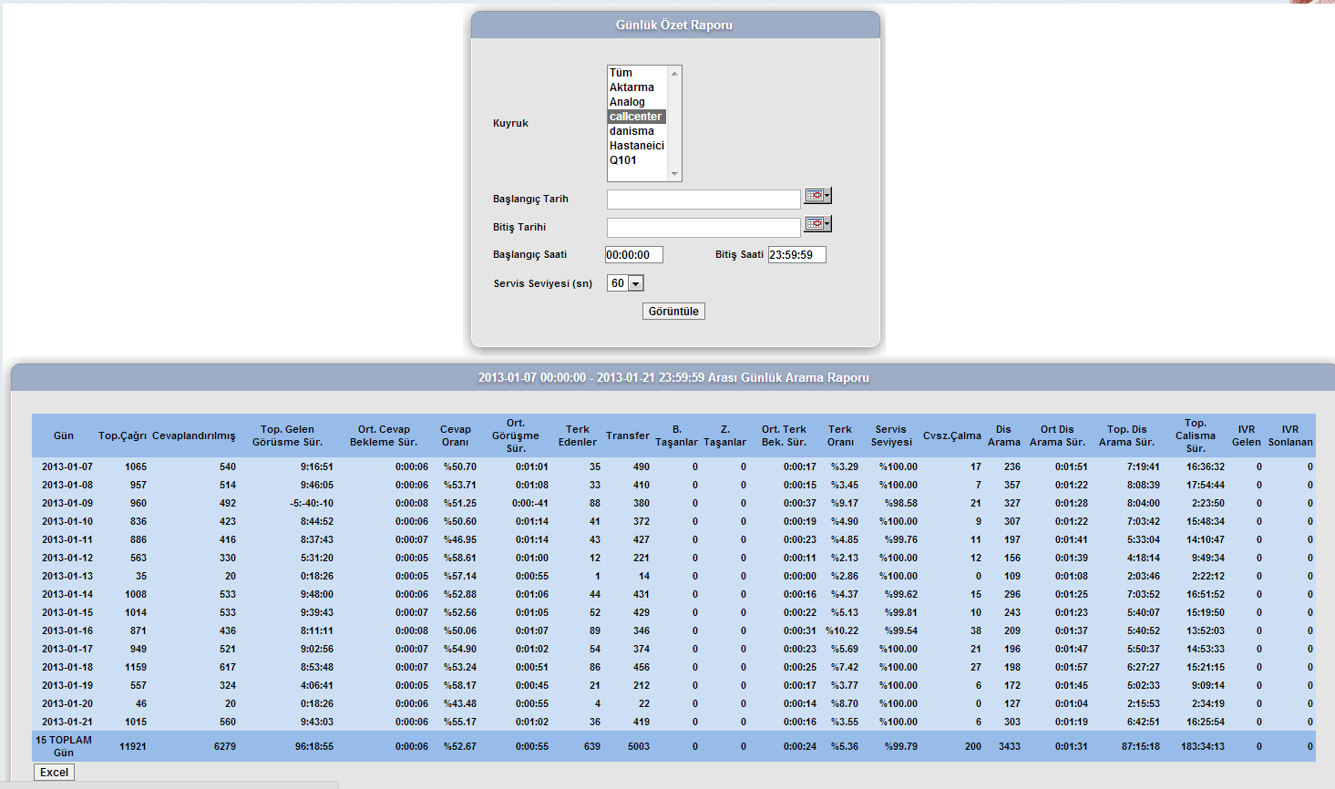This screenshot has height=789, width=1335.
Task: Click the %10.22 Terk Oranı cell
Action: (x=842, y=630)
